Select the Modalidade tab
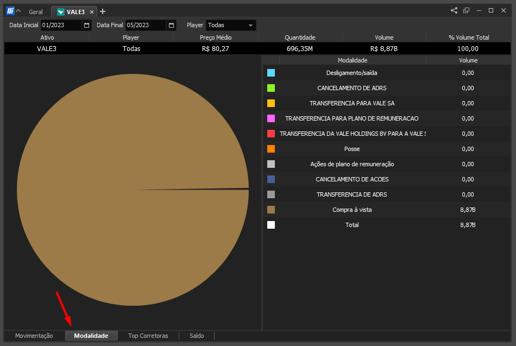 [x=91, y=336]
